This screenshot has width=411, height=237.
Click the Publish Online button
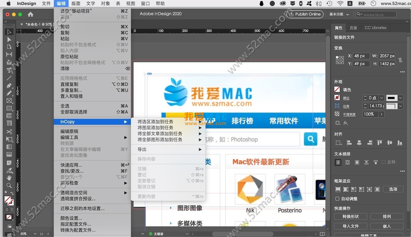(305, 14)
